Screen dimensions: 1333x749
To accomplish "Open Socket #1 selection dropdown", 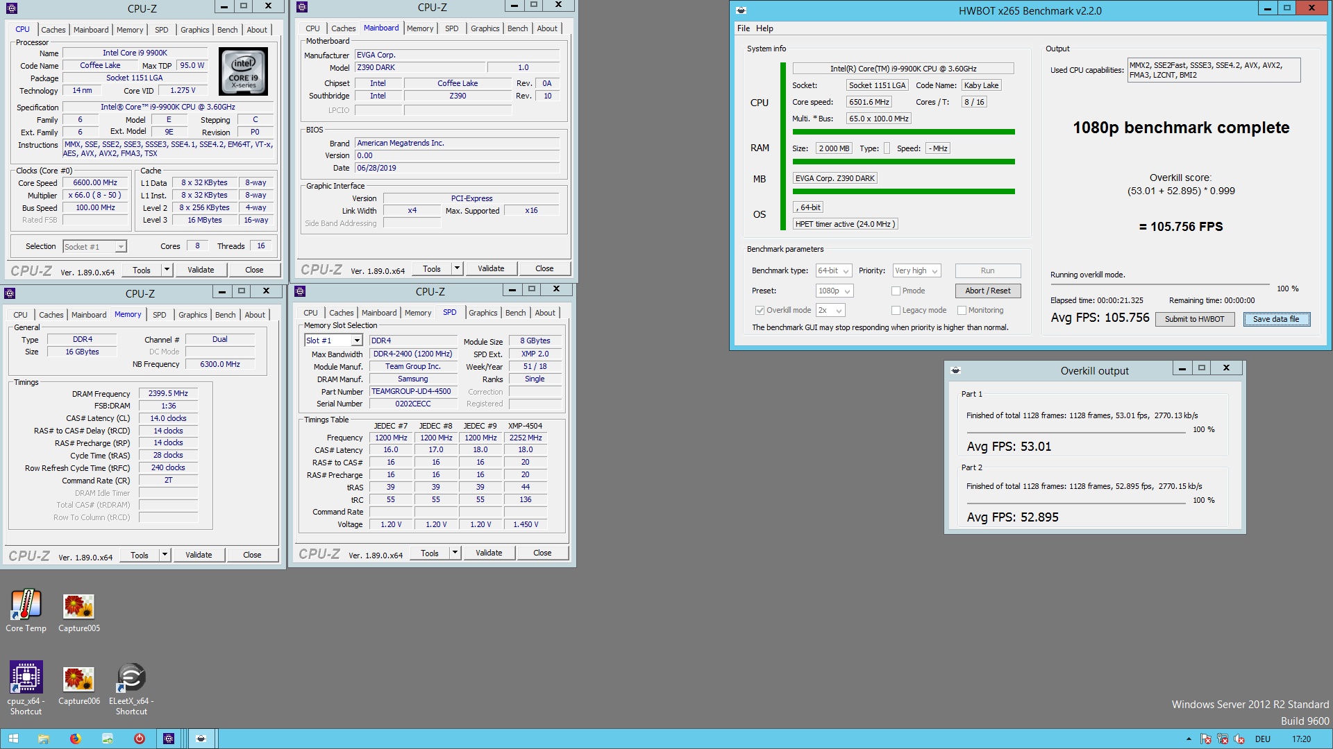I will coord(94,246).
